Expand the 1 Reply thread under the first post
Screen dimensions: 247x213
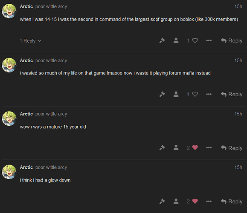(30, 41)
